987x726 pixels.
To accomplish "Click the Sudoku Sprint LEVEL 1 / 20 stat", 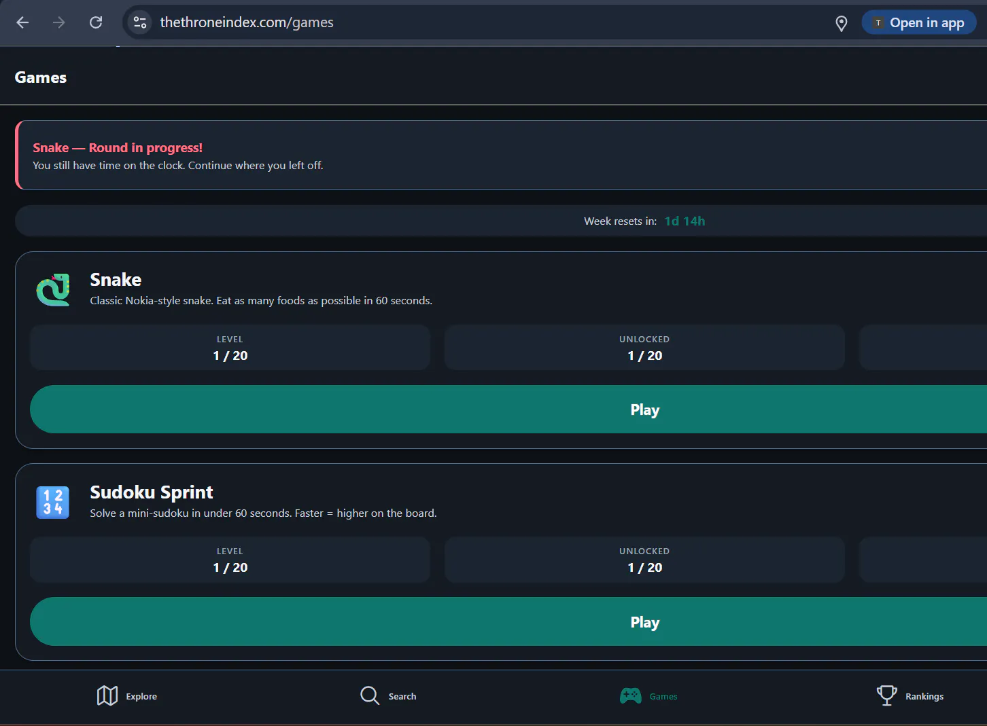I will (230, 560).
